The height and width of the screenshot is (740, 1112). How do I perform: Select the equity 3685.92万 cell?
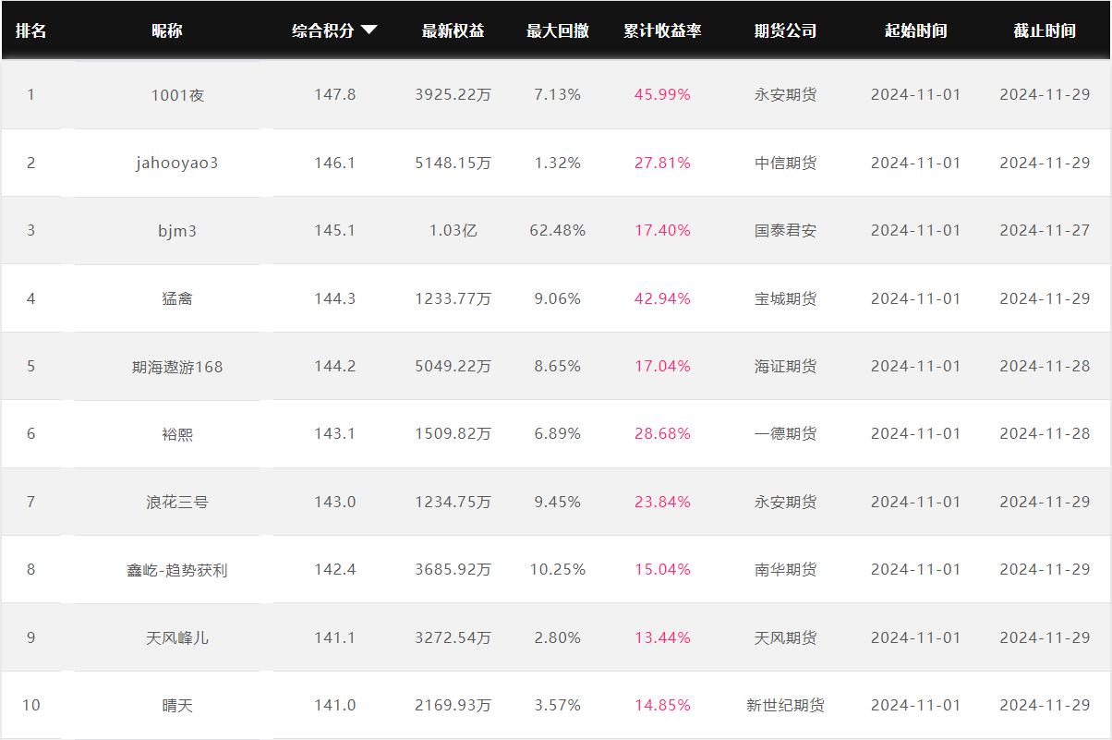tap(453, 569)
